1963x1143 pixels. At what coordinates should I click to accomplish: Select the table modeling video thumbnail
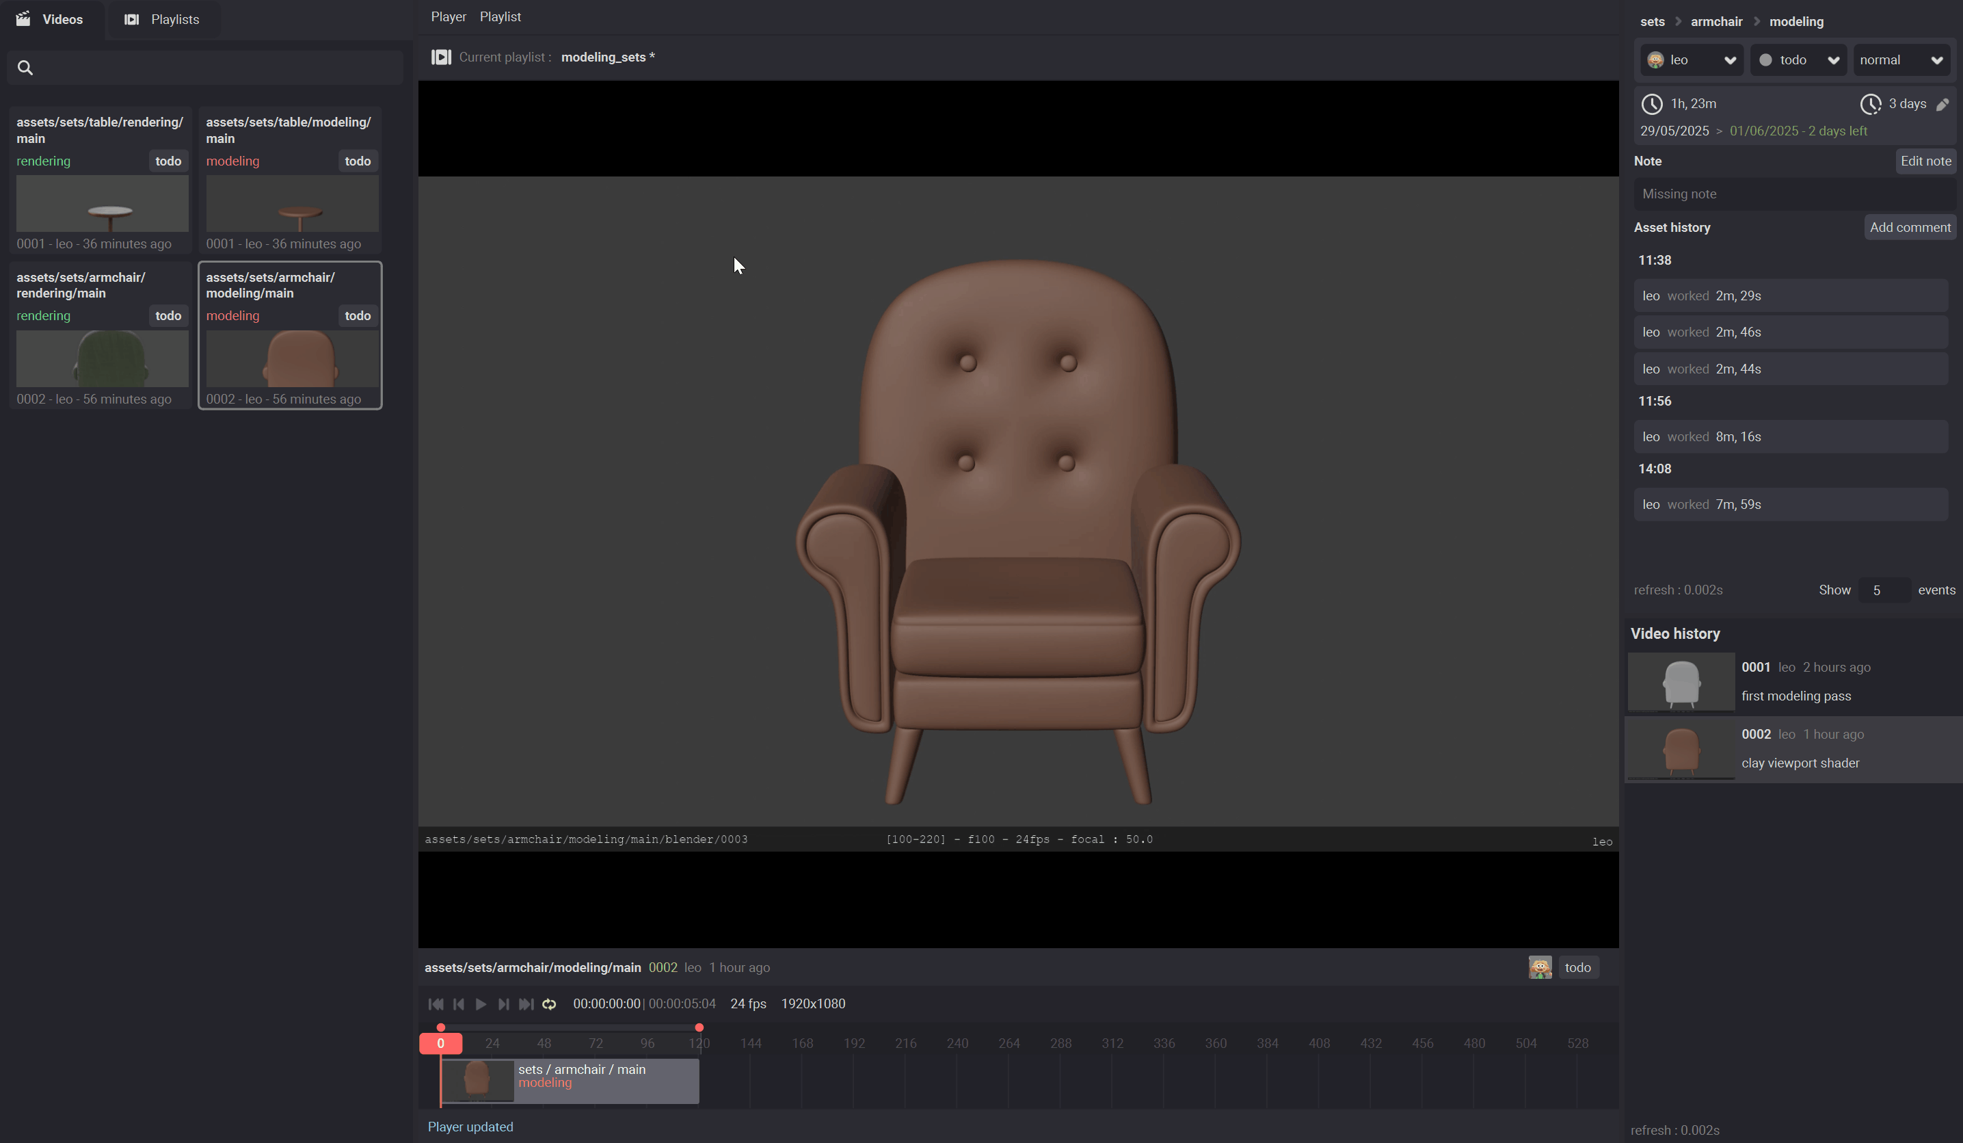pyautogui.click(x=292, y=203)
